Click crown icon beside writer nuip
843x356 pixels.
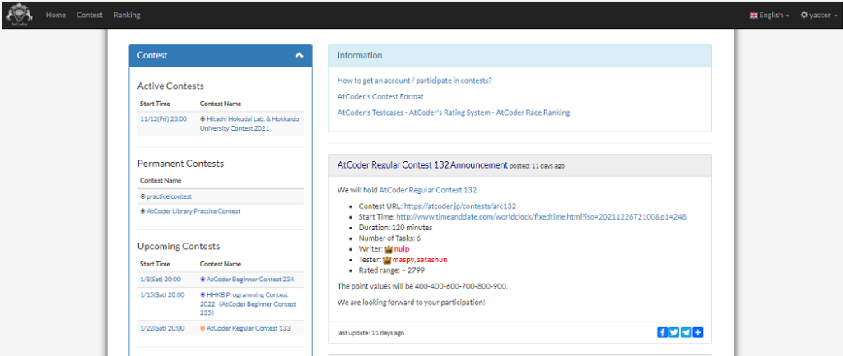388,249
